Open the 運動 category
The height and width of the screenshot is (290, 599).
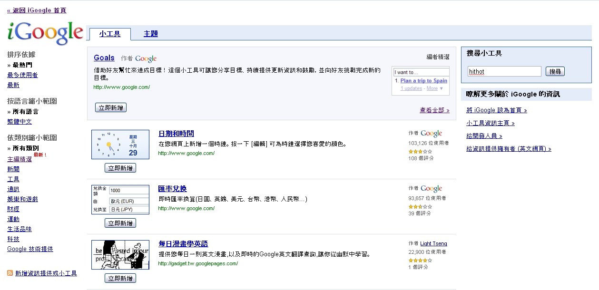click(13, 219)
